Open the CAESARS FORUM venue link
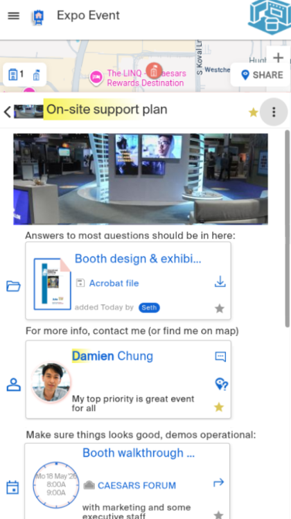Screen dimensions: 291x519 click(x=136, y=486)
